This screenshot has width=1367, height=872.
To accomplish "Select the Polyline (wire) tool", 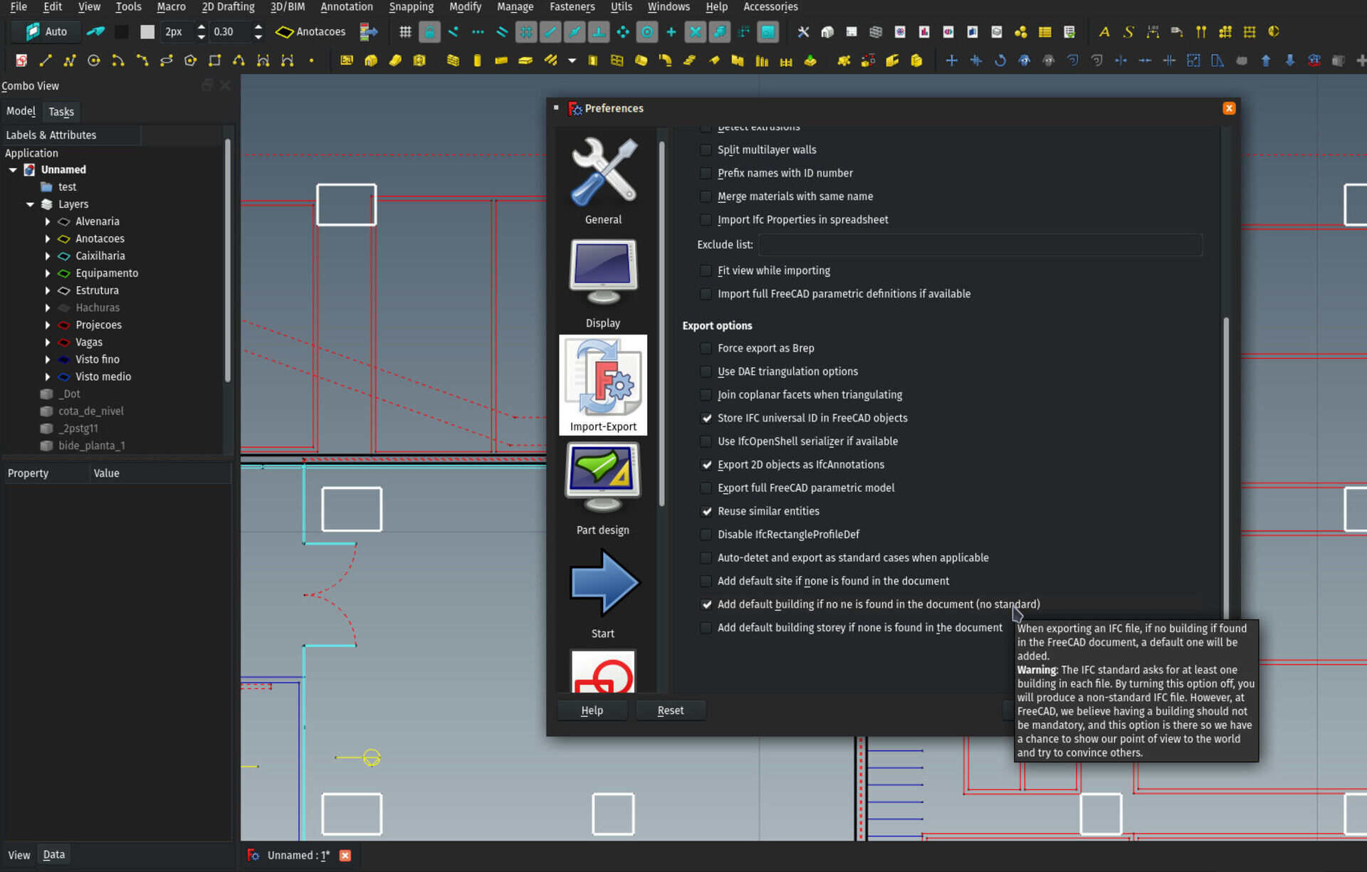I will 70,61.
